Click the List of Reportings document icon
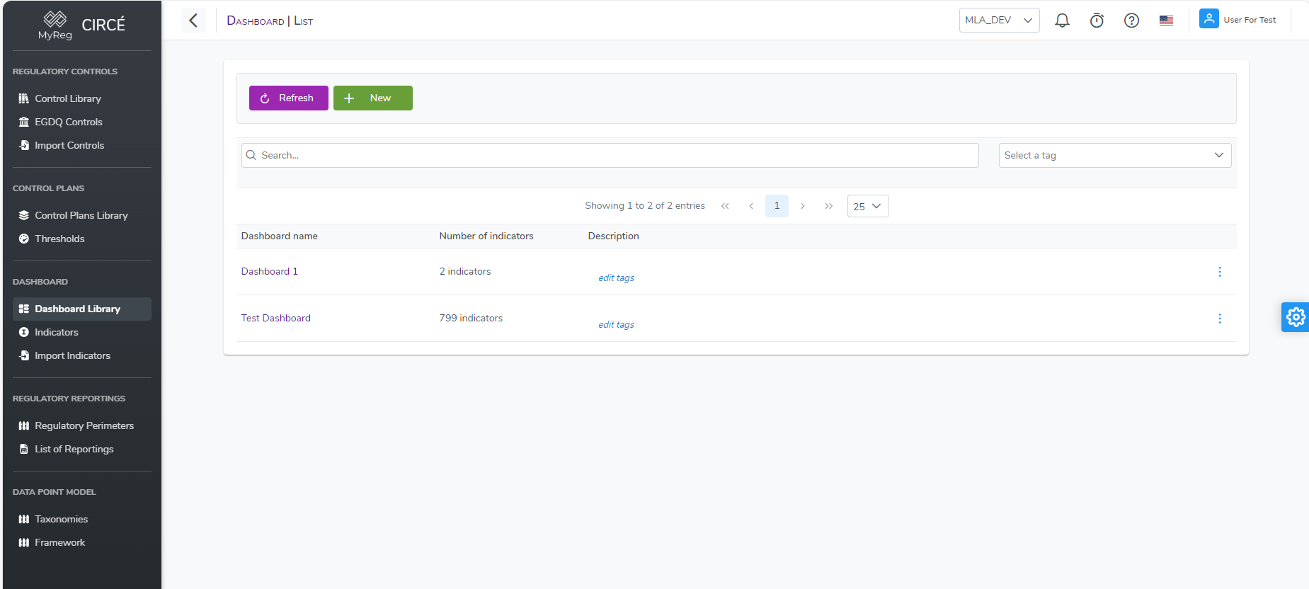 [24, 449]
